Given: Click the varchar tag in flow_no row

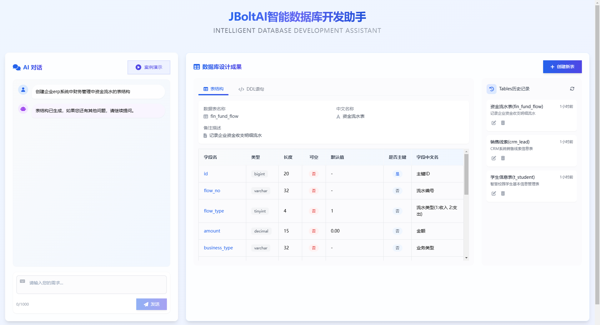Looking at the screenshot, I should 261,191.
